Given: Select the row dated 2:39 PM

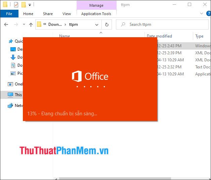Looking at the screenshot, I should coord(184,53).
